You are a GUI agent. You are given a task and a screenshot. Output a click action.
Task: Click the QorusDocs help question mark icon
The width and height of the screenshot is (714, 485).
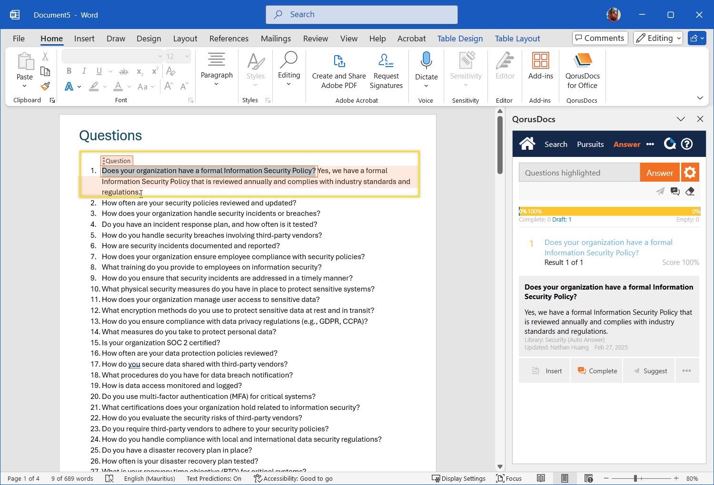point(687,144)
